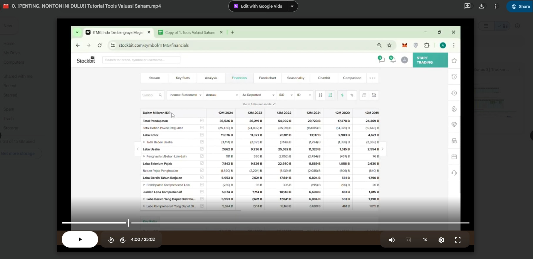Click START TRADING button

[x=430, y=60]
